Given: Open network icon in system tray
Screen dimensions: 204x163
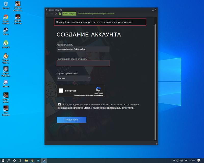Looking at the screenshot, I should click(178, 161).
